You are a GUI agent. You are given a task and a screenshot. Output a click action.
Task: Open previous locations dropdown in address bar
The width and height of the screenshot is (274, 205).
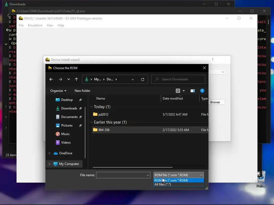coord(133,80)
